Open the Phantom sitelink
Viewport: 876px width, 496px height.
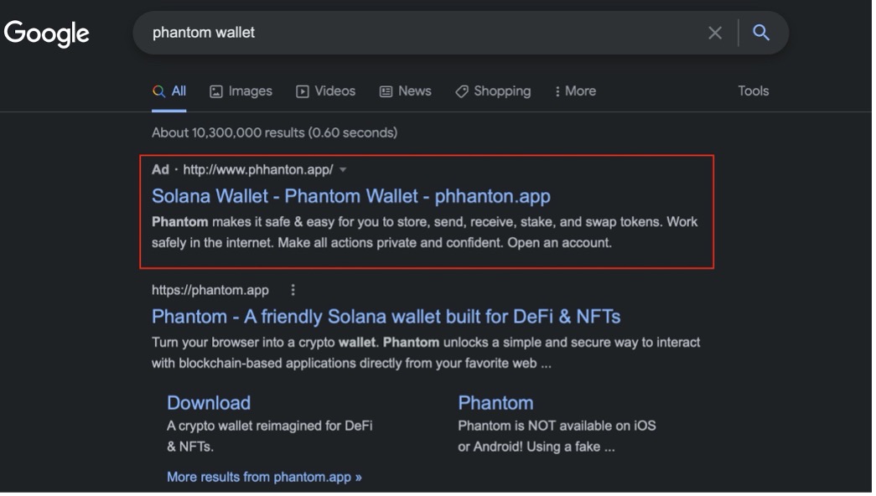(495, 403)
